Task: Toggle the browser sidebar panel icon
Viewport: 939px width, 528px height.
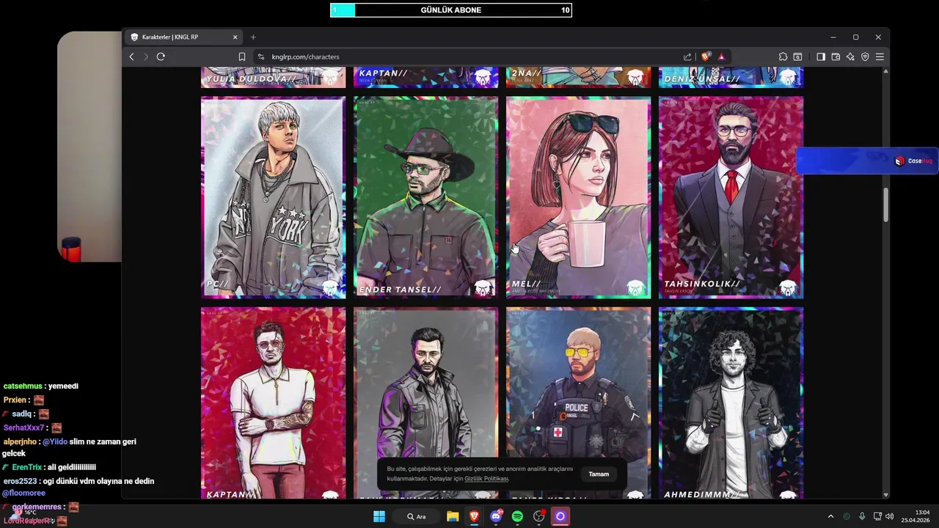Action: (x=821, y=56)
